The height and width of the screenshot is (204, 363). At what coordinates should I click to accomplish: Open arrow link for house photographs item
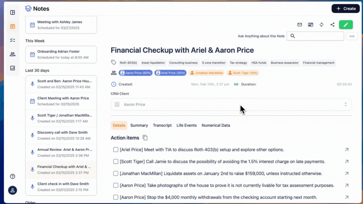(x=347, y=185)
